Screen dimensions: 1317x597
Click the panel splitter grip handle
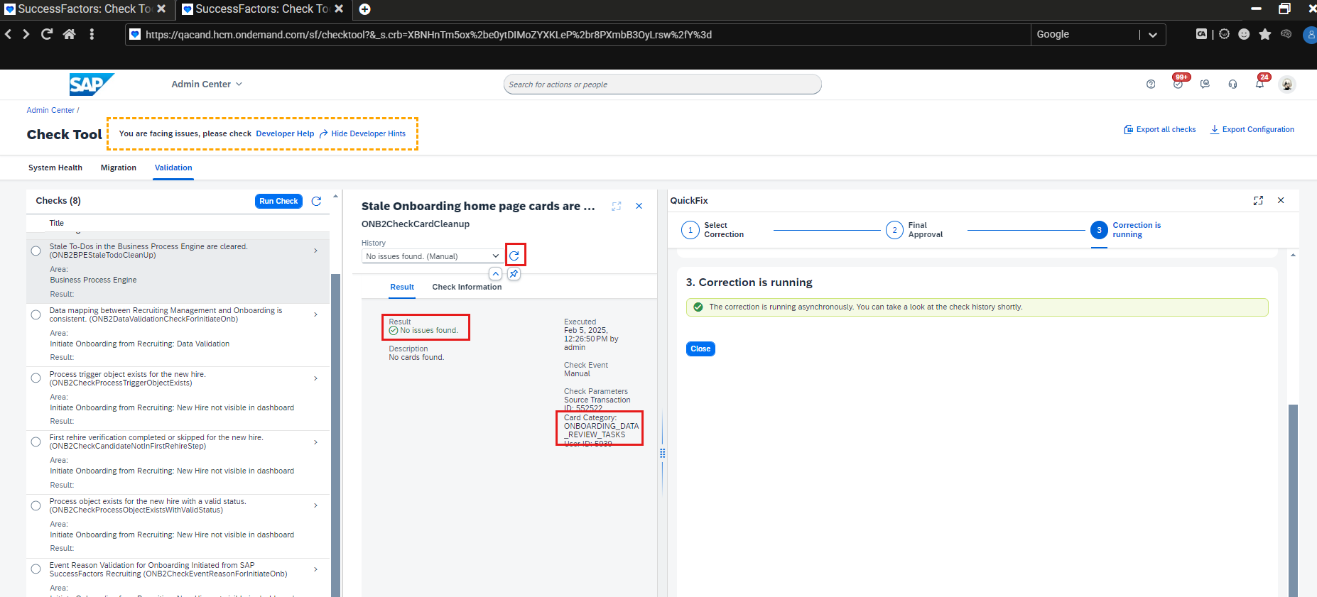point(662,453)
